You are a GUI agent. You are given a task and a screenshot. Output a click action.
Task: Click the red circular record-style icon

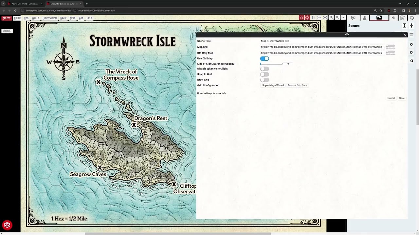[x=307, y=18]
